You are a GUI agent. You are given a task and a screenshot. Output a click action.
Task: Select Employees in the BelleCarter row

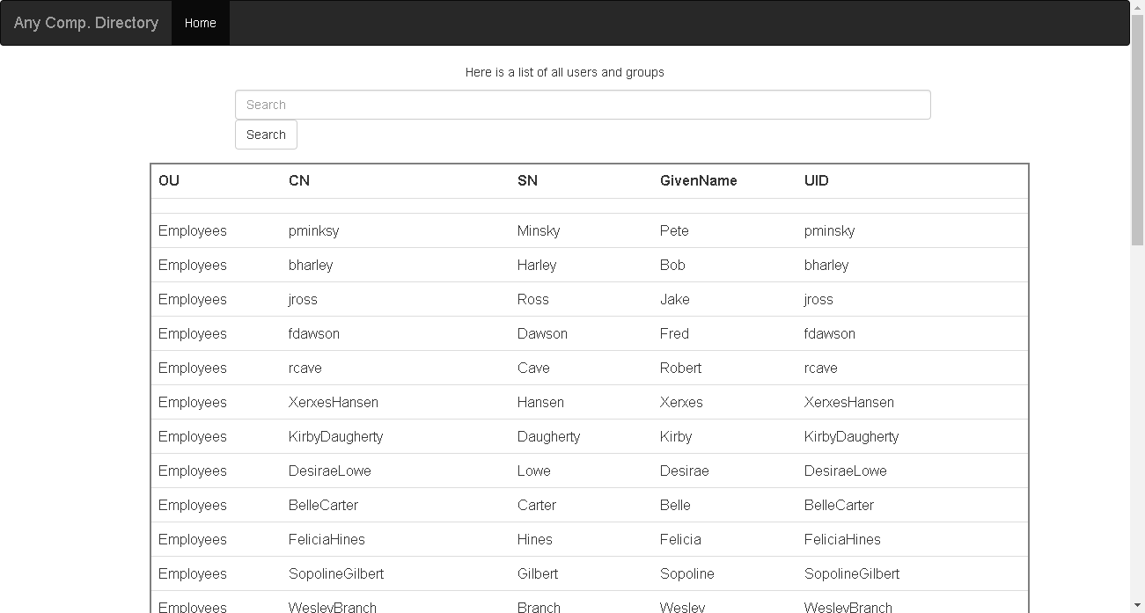(x=193, y=505)
